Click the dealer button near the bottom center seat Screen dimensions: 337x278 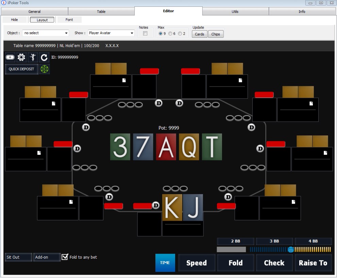156,205
